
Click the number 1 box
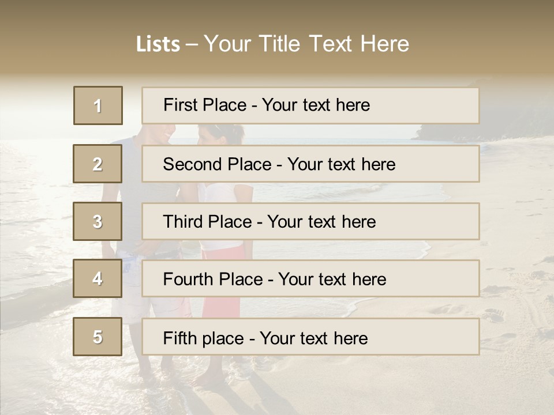(x=98, y=105)
